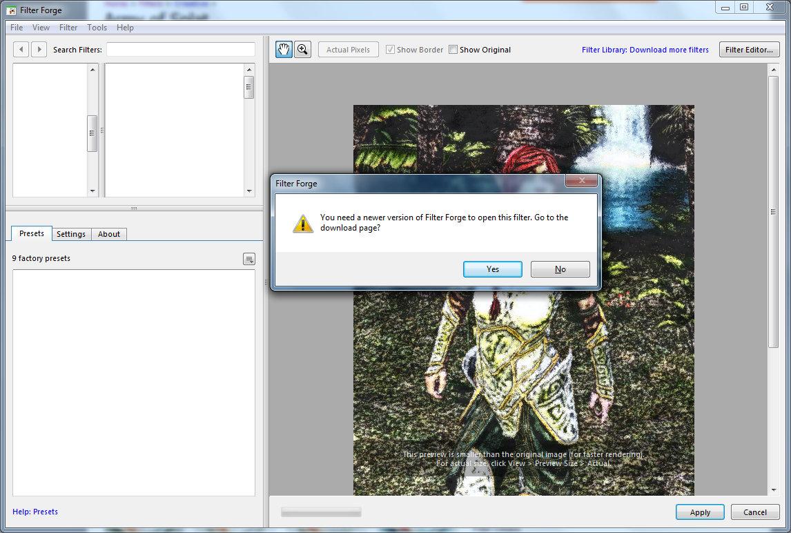Open the View menu

tap(41, 27)
